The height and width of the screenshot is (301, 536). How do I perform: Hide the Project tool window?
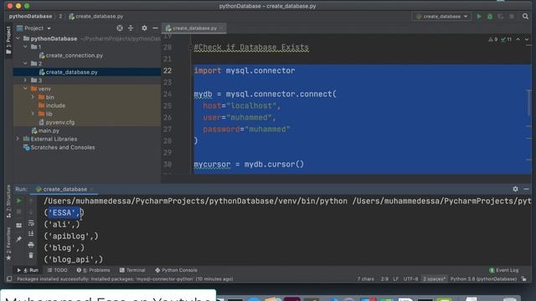[155, 28]
